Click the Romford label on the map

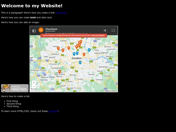(x=108, y=47)
